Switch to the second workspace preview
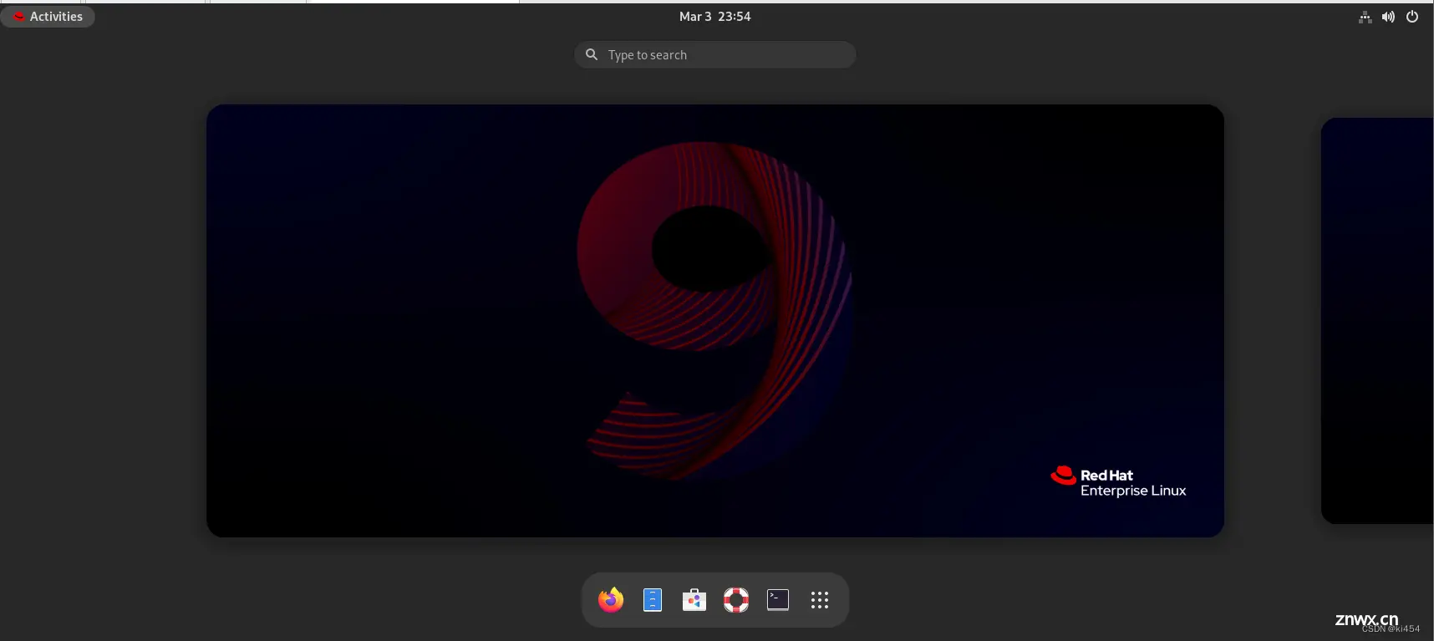This screenshot has height=641, width=1434. (x=1377, y=321)
